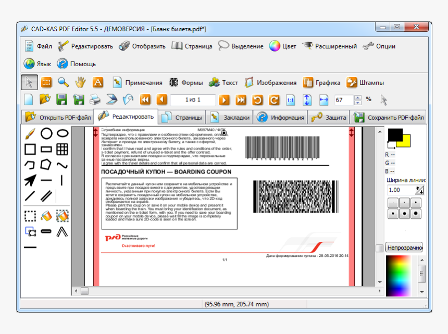Click the Непрозрачно opacity button
This screenshot has width=448, height=334.
click(x=404, y=248)
